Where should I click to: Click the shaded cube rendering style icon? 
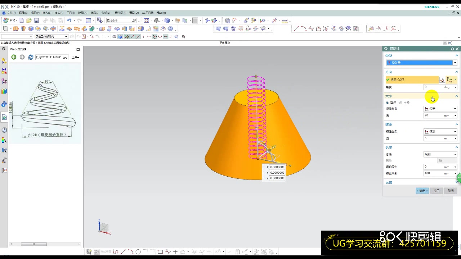167,21
